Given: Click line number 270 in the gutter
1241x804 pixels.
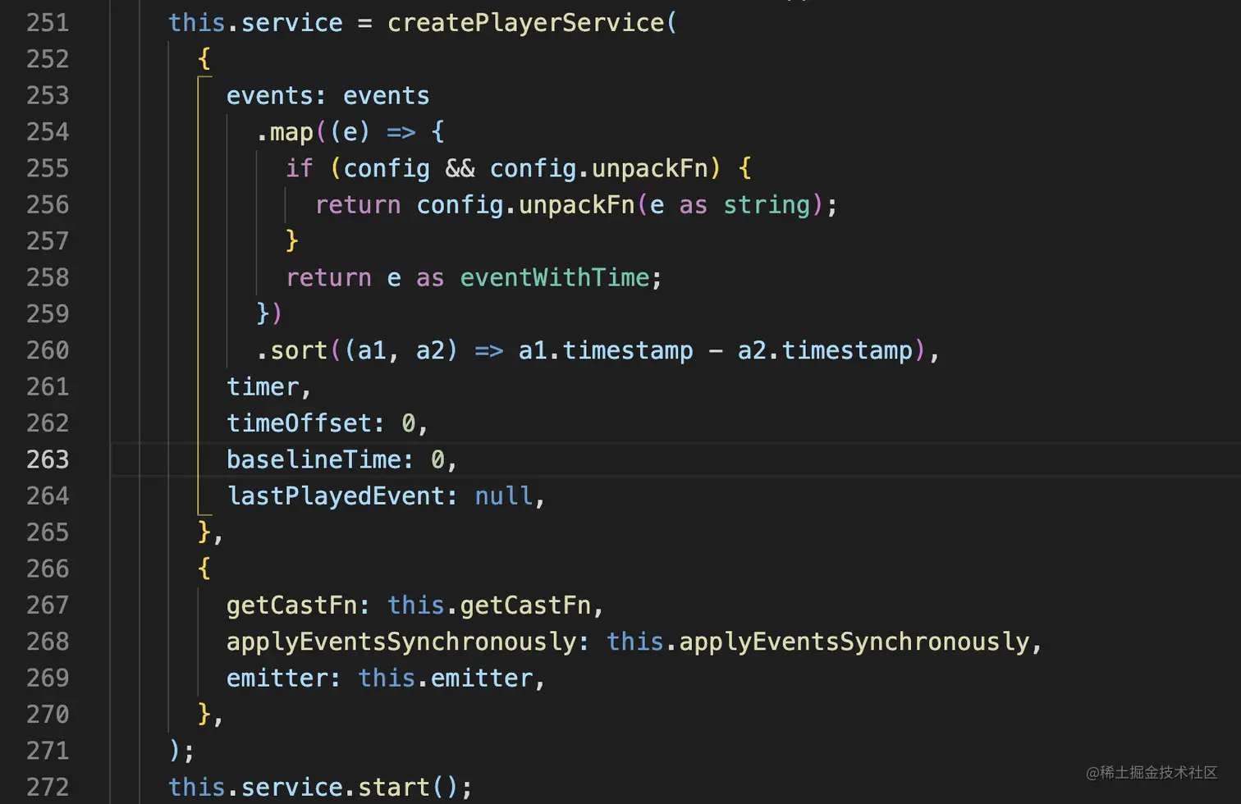Looking at the screenshot, I should pyautogui.click(x=48, y=714).
